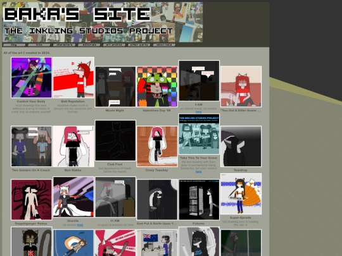Click the 'Valentines Day '08' caption
Viewport: 342px width, 256px height.
156,111
